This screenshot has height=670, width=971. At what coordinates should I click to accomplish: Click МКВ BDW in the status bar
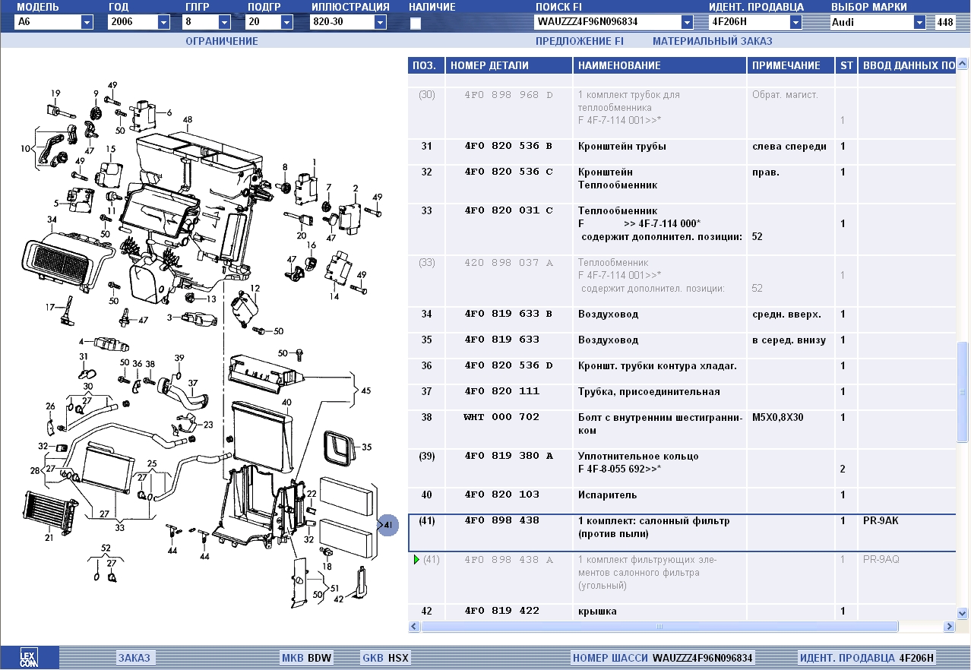307,658
